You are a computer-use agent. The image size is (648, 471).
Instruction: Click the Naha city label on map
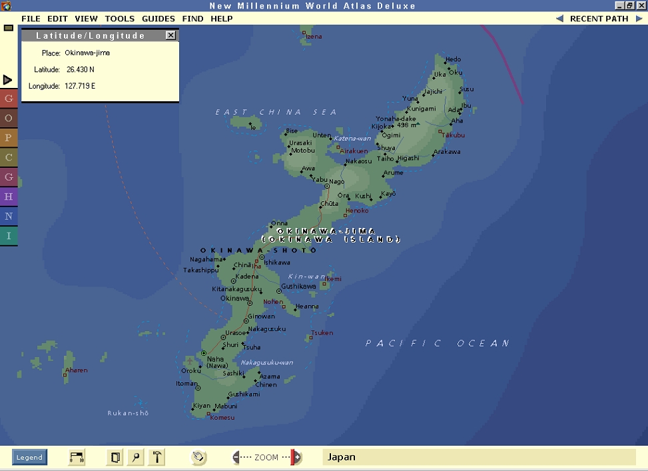tap(215, 359)
